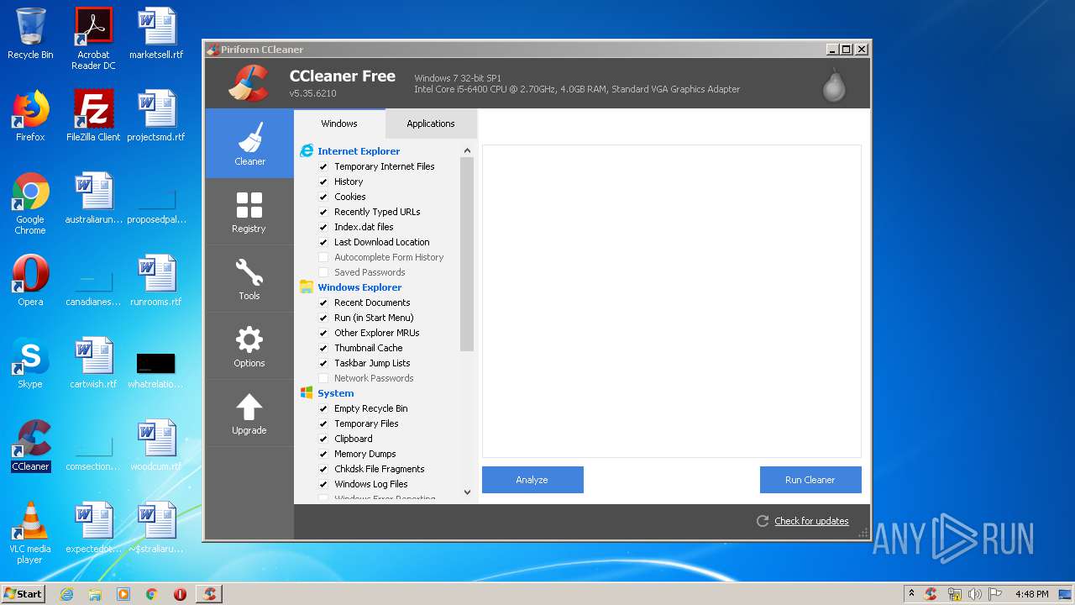Select the Acrobat Reader DC desktop icon

coord(93,39)
